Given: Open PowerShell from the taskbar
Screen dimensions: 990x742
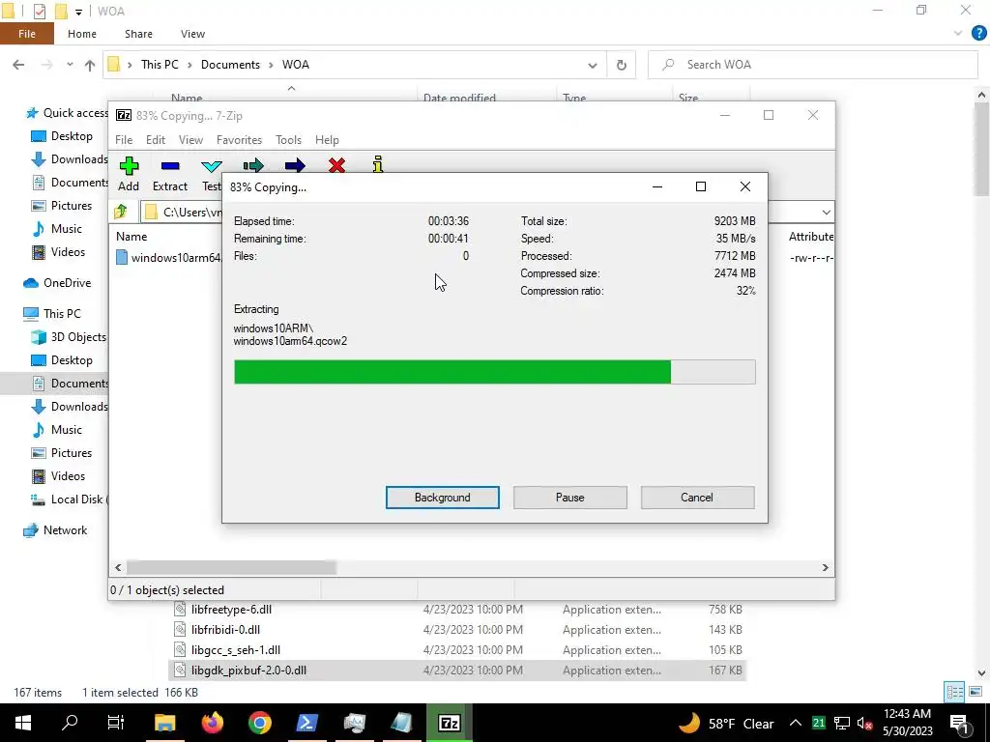Looking at the screenshot, I should point(306,723).
